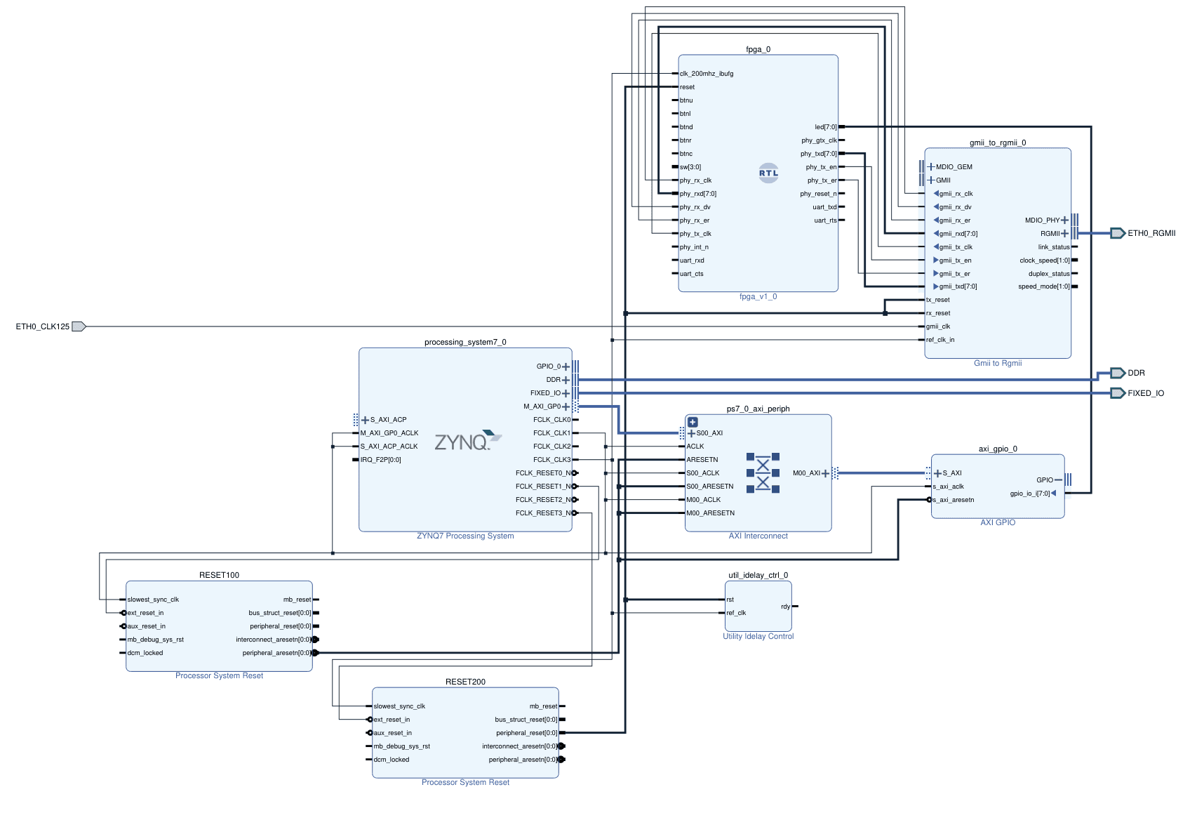This screenshot has width=1204, height=813.
Task: Expand the M_AXI_GP0 interface pin
Action: point(566,407)
